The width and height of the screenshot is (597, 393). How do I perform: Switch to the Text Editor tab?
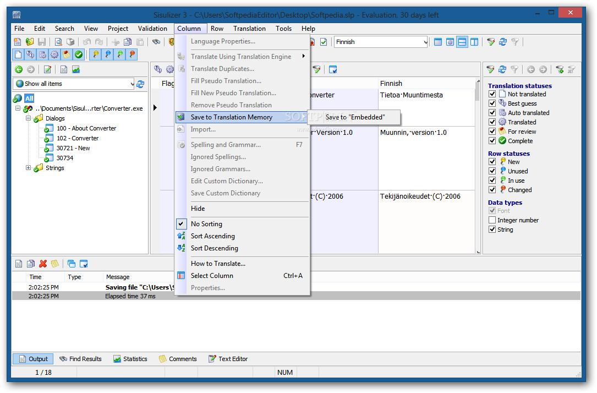[x=228, y=359]
